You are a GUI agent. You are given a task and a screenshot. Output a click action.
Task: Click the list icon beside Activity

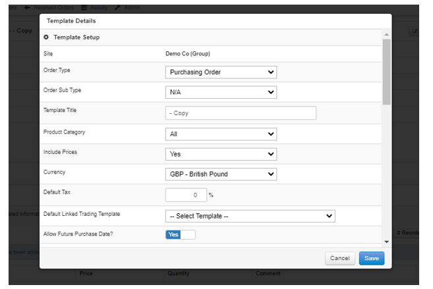(84, 7)
